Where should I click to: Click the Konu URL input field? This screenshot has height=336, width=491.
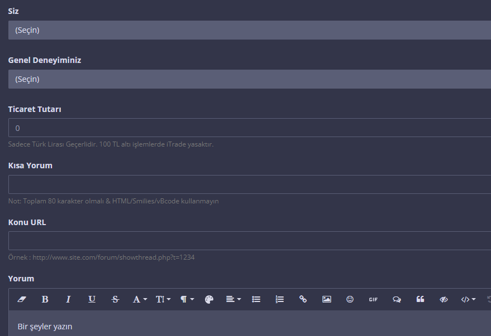coord(250,241)
